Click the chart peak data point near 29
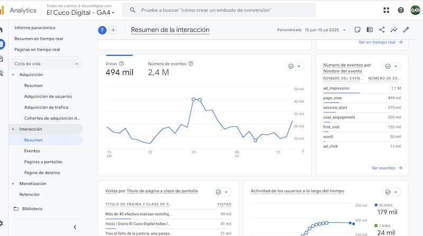 coord(194,99)
